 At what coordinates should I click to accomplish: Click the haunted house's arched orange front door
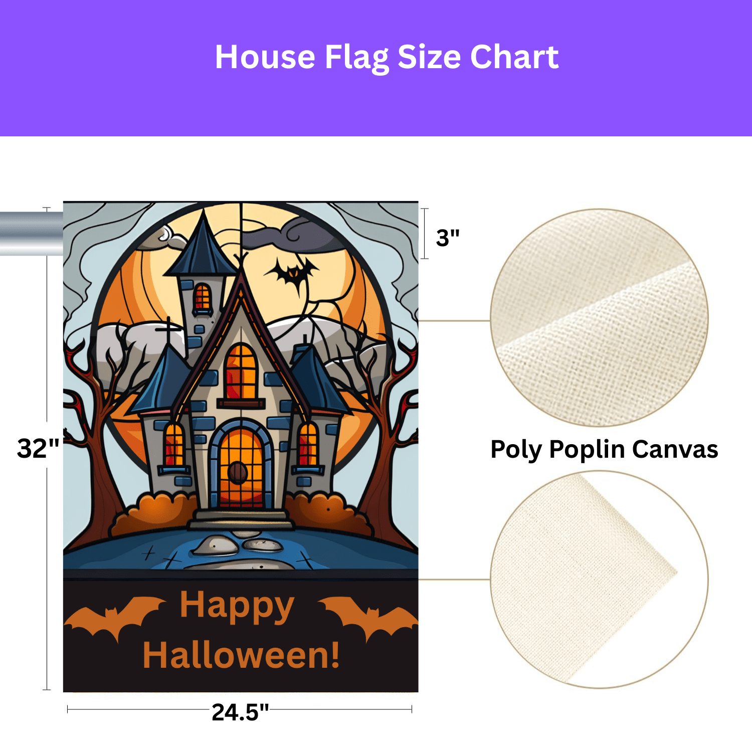point(241,467)
